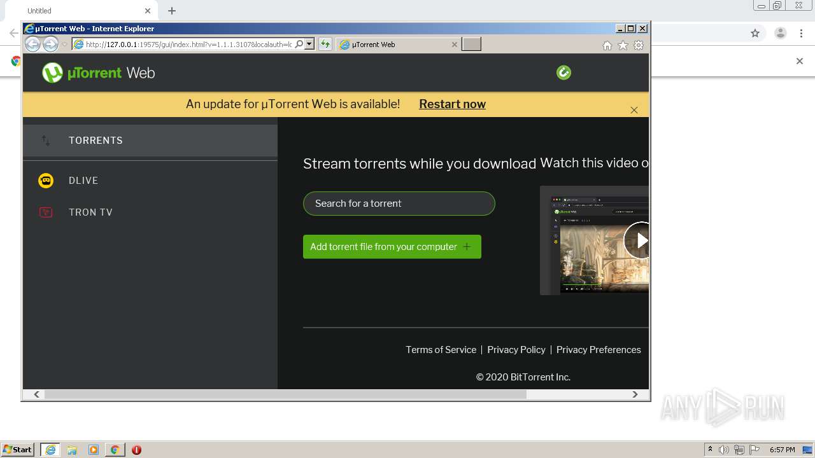Click the green update refresh icon in header

(x=563, y=73)
